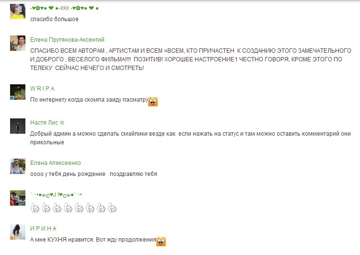Visit the 'Елена Алексеенко' profile name
This screenshot has height=255, width=360.
point(56,163)
